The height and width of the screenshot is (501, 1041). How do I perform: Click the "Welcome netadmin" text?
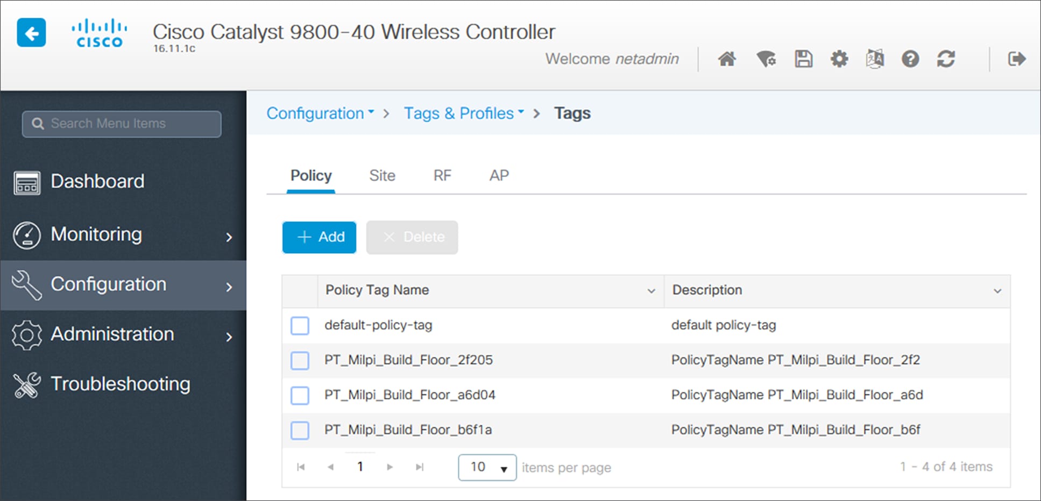tap(612, 59)
